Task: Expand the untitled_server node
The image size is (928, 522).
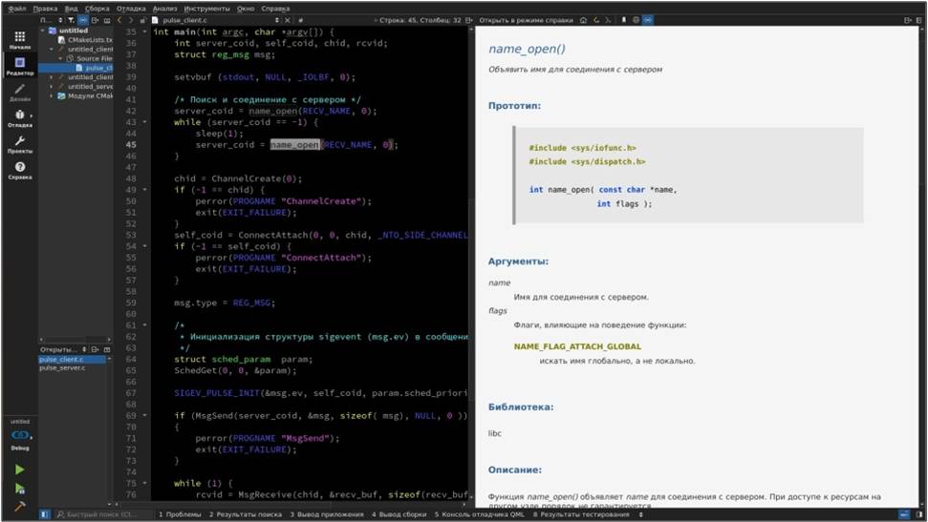Action: 52,86
